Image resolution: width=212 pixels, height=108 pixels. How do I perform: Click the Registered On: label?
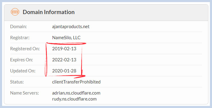(x=25, y=49)
